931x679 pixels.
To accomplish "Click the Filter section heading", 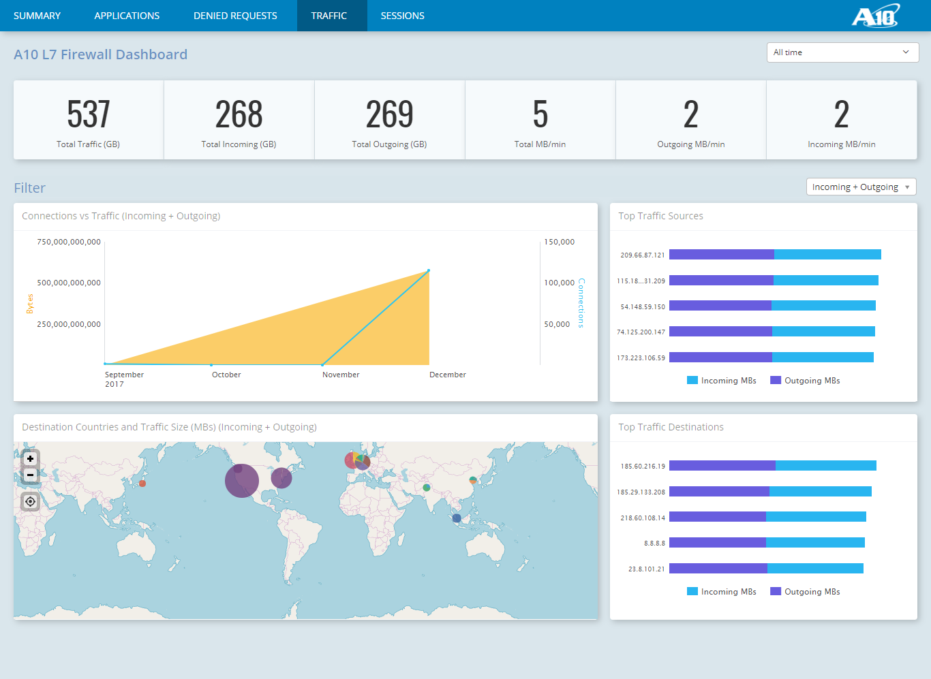I will click(x=30, y=188).
